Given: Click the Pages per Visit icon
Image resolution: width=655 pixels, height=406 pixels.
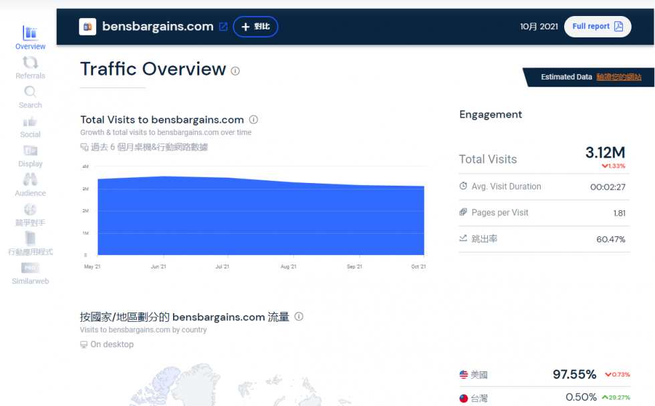Looking at the screenshot, I should click(463, 212).
